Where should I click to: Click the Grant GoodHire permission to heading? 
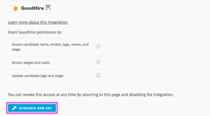click(x=35, y=33)
